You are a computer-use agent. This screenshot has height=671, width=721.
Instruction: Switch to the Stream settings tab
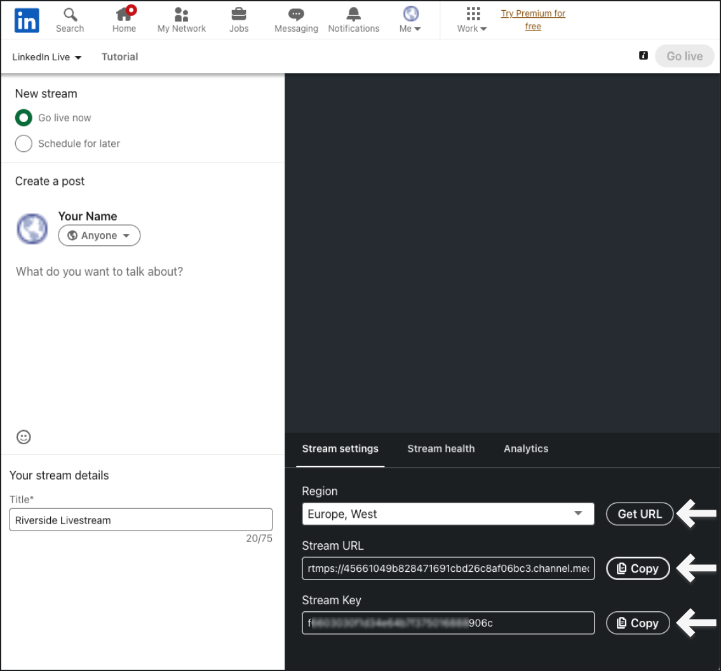click(x=340, y=449)
